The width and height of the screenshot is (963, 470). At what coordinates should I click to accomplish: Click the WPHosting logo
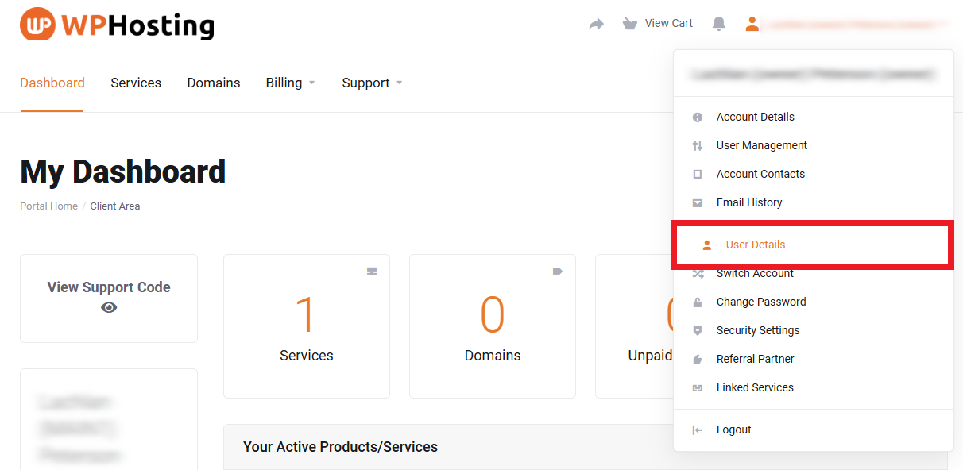pos(117,25)
